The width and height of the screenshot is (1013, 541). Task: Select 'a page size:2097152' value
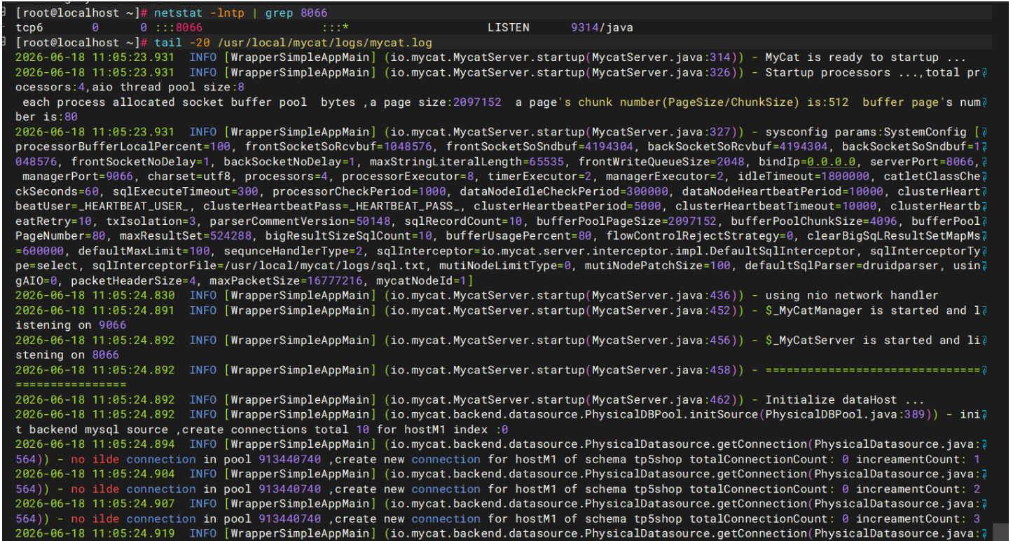tap(436, 102)
